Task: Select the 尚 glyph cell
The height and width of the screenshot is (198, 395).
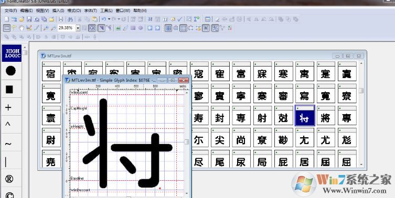Action: click(241, 138)
